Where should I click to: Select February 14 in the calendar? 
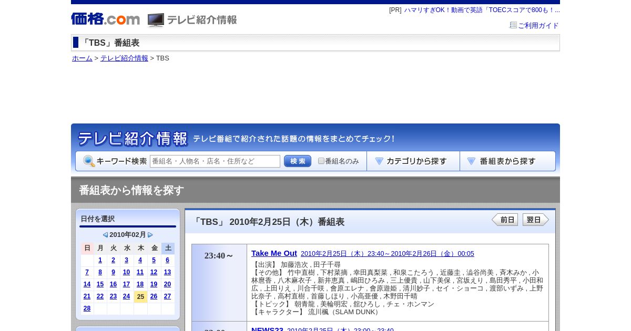[87, 284]
